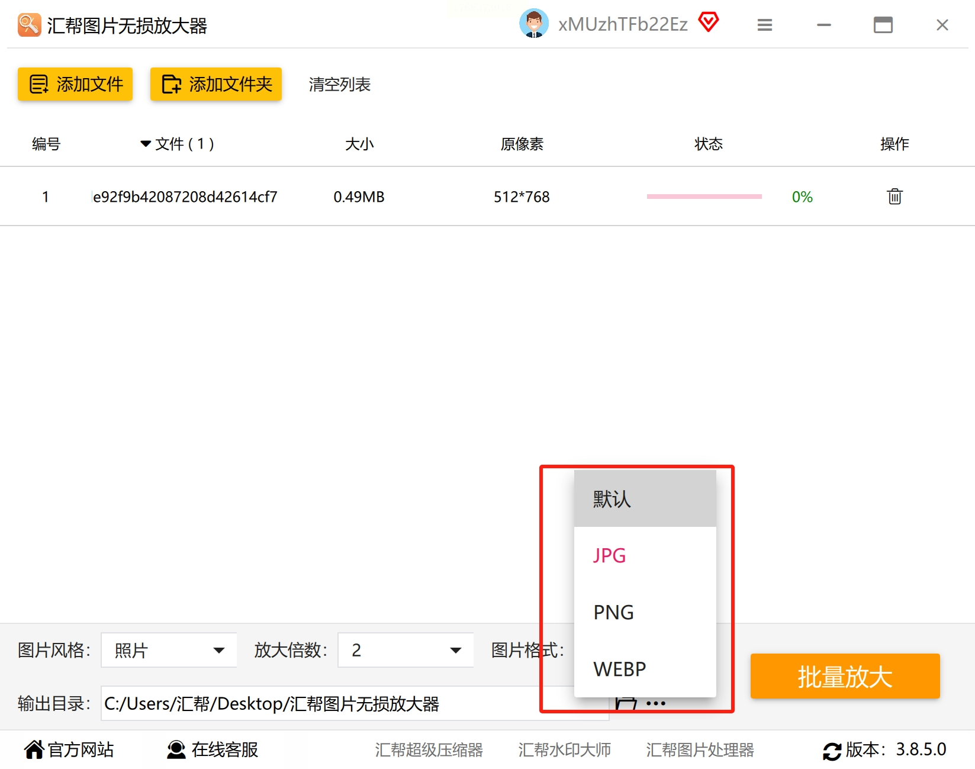Click the 添加文件夹 button
The image size is (975, 769).
tap(216, 84)
